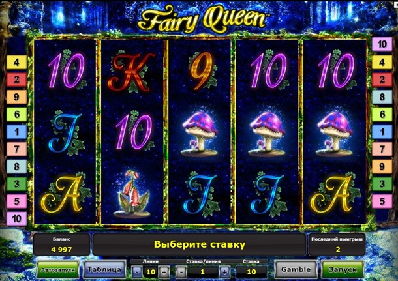This screenshot has width=398, height=281.
Task: Select pink payline 10 at the top right
Action: [382, 44]
